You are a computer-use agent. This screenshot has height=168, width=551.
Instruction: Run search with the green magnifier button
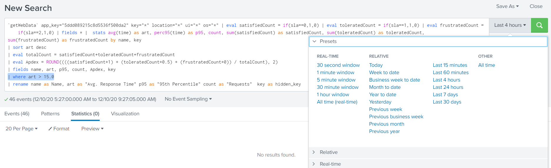click(539, 25)
